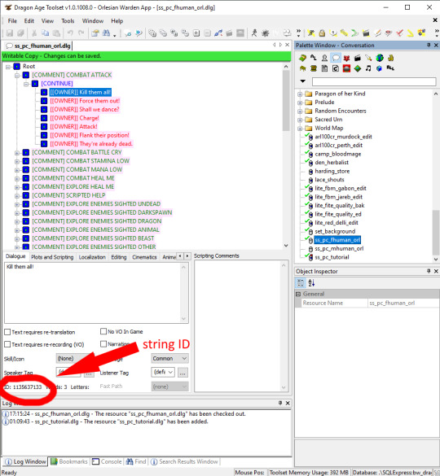The height and width of the screenshot is (476, 440).
Task: Open the Find binoculars toolbar icon
Action: point(106,33)
